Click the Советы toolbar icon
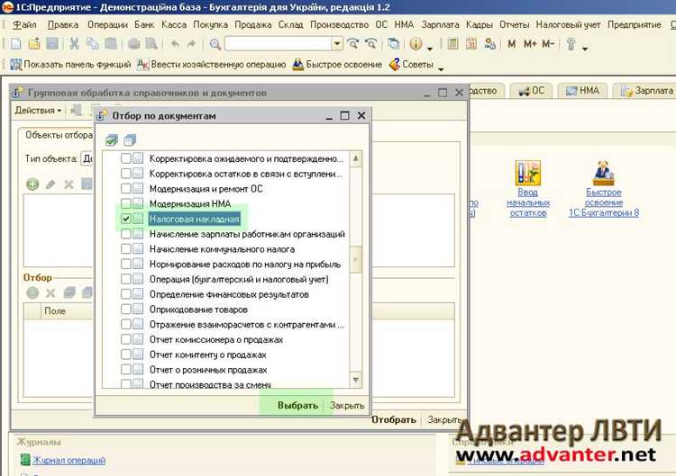676x476 pixels. click(395, 65)
